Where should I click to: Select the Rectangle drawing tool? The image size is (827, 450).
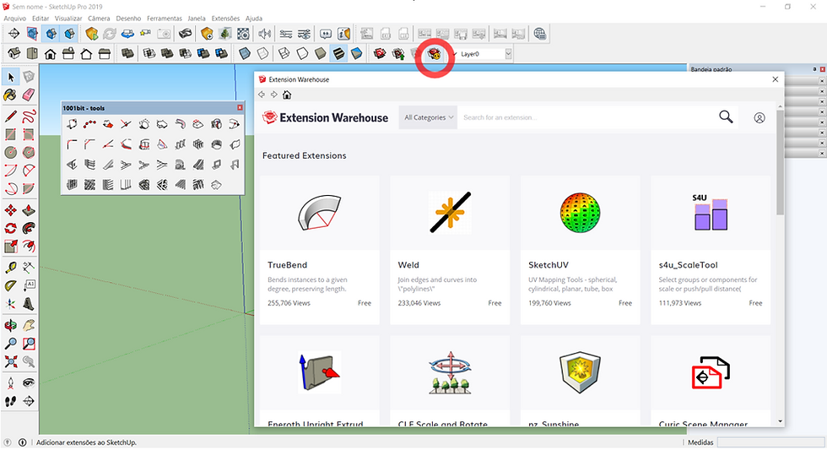[10, 134]
